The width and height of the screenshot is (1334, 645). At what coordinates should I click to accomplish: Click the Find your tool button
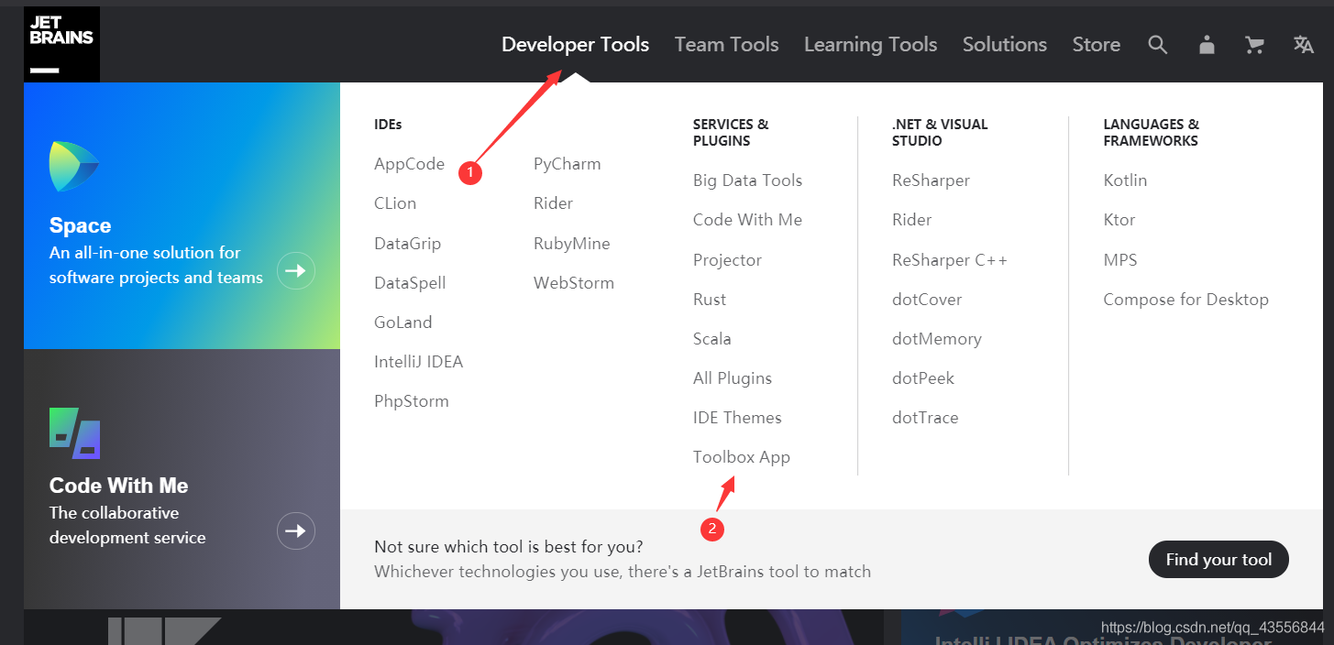pyautogui.click(x=1218, y=560)
